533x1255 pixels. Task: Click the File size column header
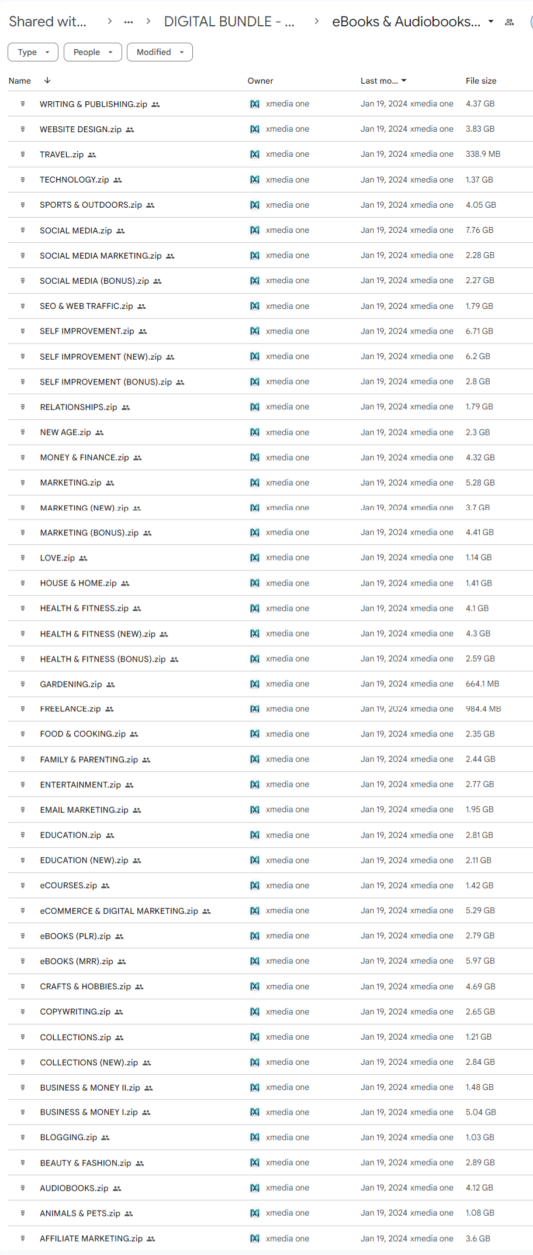481,81
